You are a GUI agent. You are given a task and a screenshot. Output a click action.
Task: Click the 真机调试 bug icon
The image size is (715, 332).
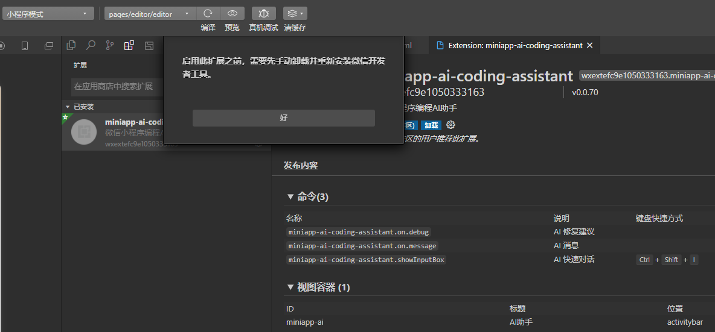click(x=263, y=14)
